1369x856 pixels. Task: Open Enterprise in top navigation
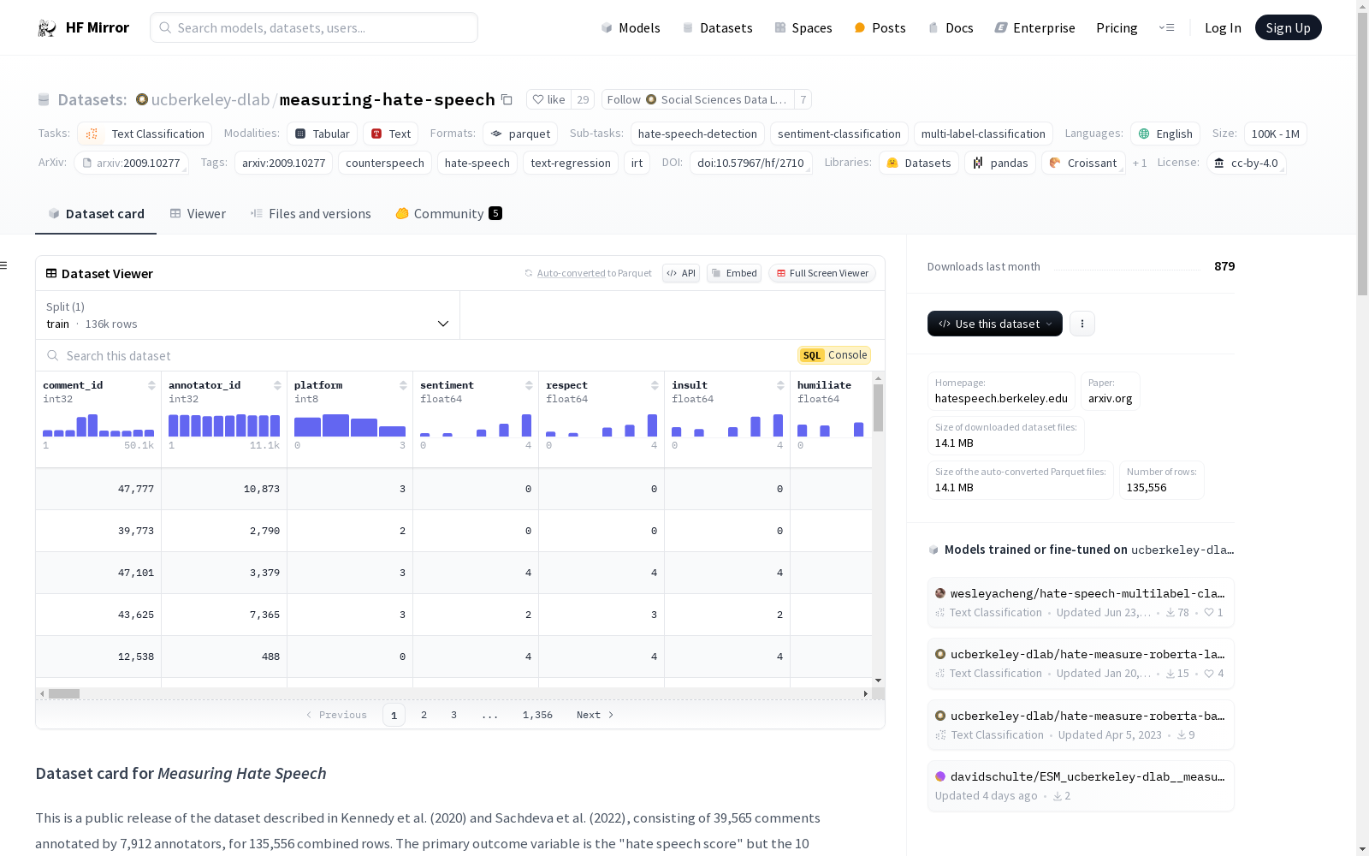point(1034,27)
